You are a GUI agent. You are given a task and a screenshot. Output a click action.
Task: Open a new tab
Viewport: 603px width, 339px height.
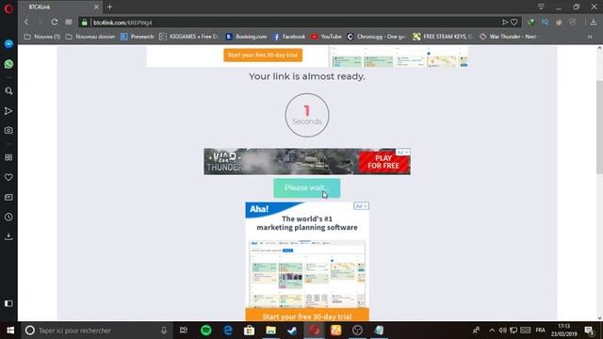109,7
